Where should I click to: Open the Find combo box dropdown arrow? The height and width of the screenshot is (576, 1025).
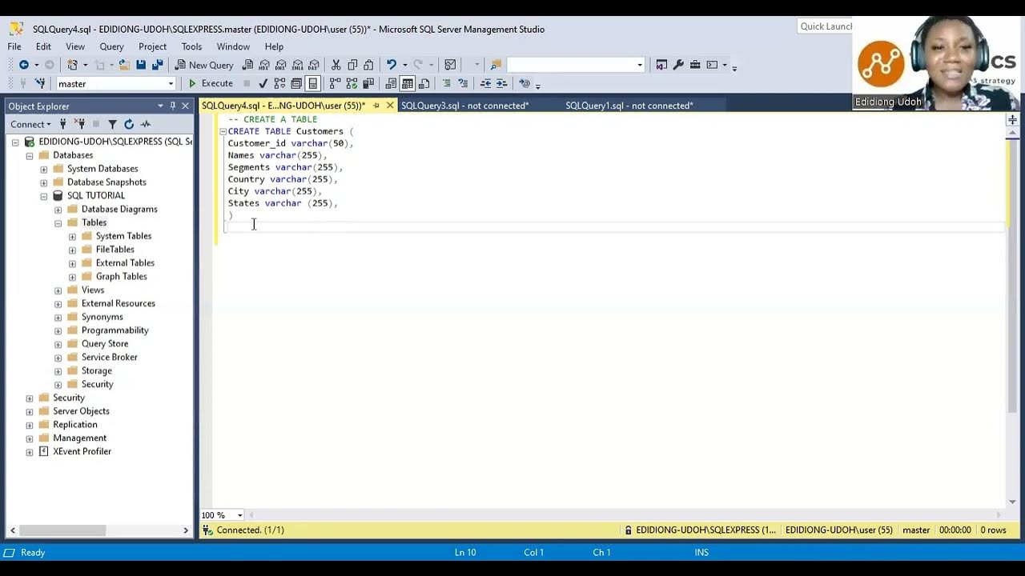point(639,65)
